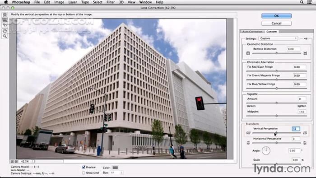Select the Remove Distortion tool
Viewport: 316px width, 178px height.
[5, 15]
